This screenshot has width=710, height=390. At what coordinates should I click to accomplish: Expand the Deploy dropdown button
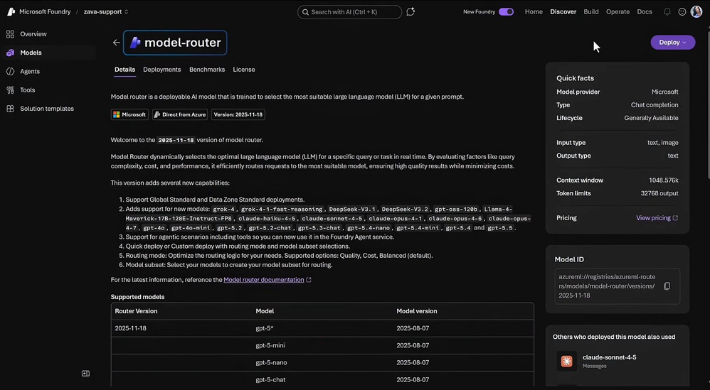pyautogui.click(x=672, y=42)
